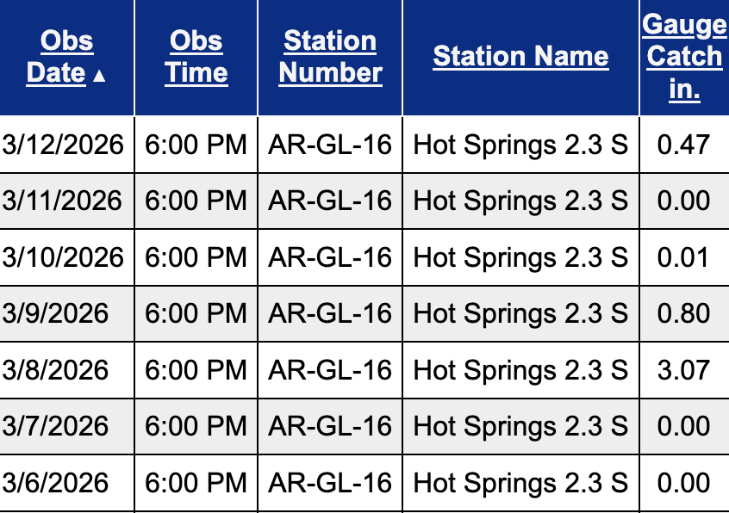
Task: Click 6:00 PM in the 3/6/2026 row
Action: pyautogui.click(x=196, y=483)
